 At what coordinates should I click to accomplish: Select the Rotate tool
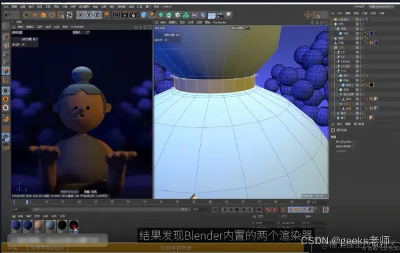pyautogui.click(x=52, y=15)
